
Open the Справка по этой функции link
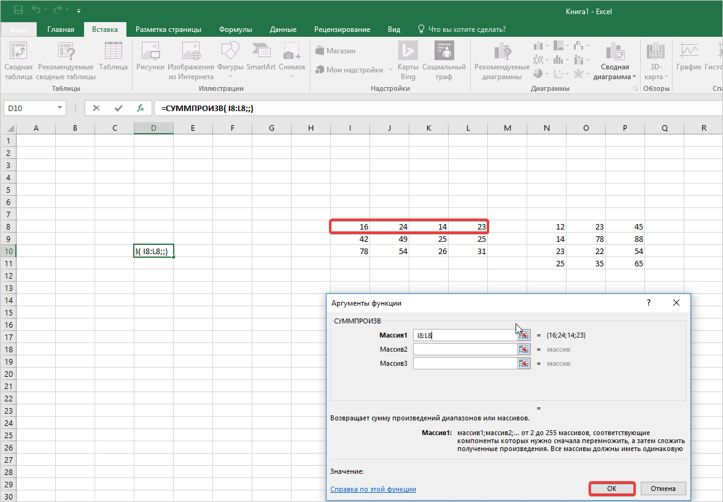click(x=373, y=489)
